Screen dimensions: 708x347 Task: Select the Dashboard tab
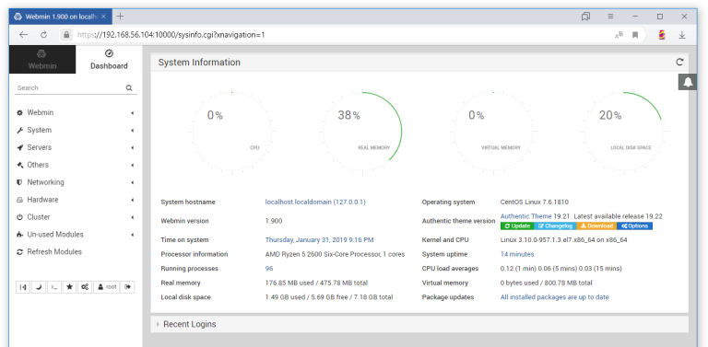[x=109, y=60]
